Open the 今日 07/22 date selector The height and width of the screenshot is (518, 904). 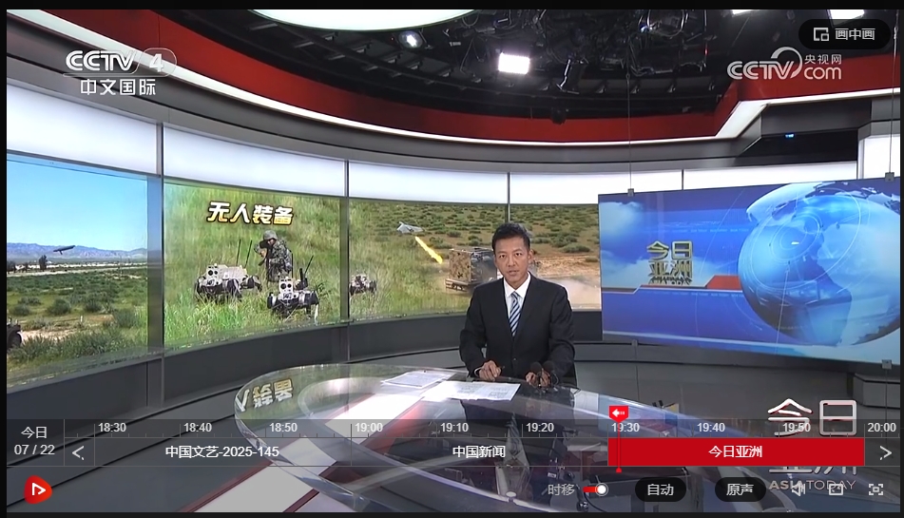pyautogui.click(x=34, y=441)
